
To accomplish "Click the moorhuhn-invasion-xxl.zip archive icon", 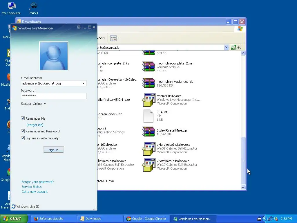I will pos(148,83).
